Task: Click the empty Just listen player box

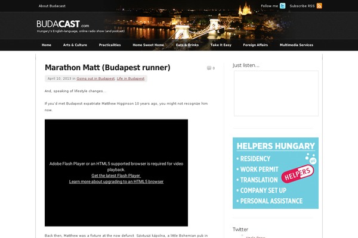Action: pos(276,93)
